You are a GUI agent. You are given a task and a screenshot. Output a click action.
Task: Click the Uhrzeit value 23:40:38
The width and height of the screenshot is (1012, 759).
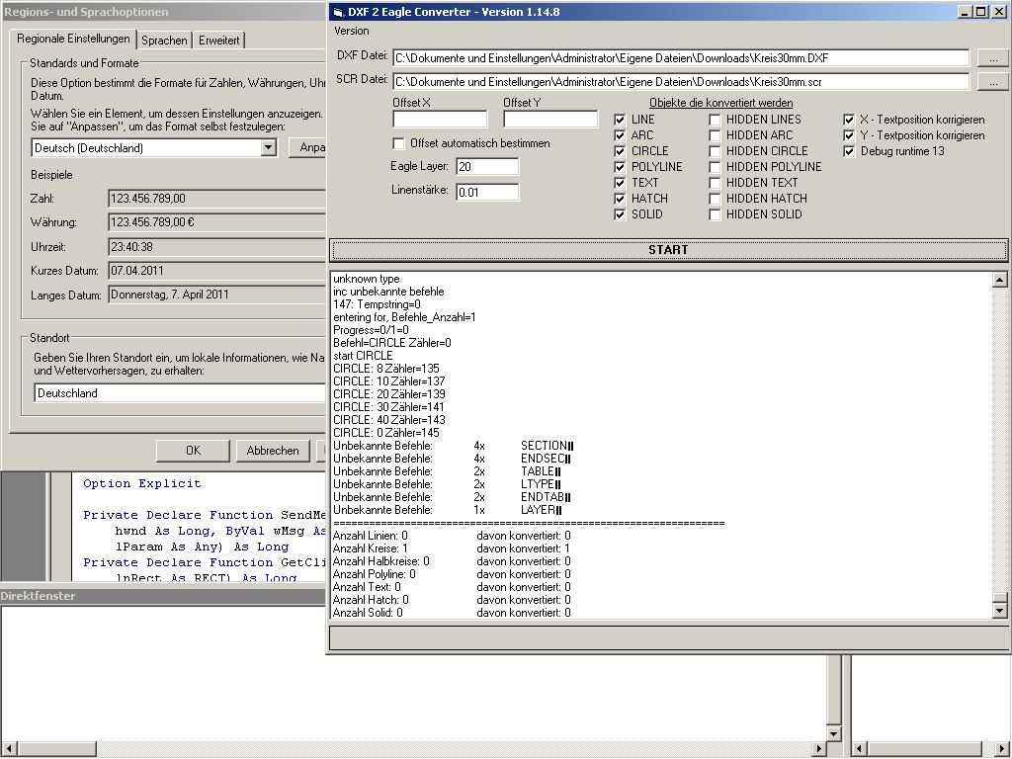tap(217, 247)
